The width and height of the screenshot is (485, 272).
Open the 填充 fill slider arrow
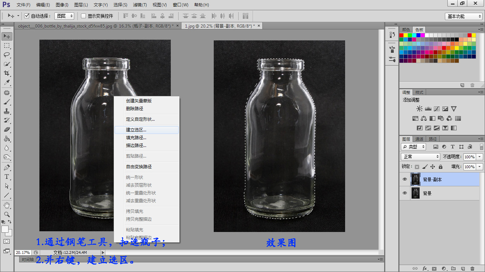(x=480, y=166)
